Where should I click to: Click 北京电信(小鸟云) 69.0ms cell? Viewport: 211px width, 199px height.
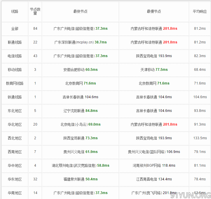(x=80, y=125)
